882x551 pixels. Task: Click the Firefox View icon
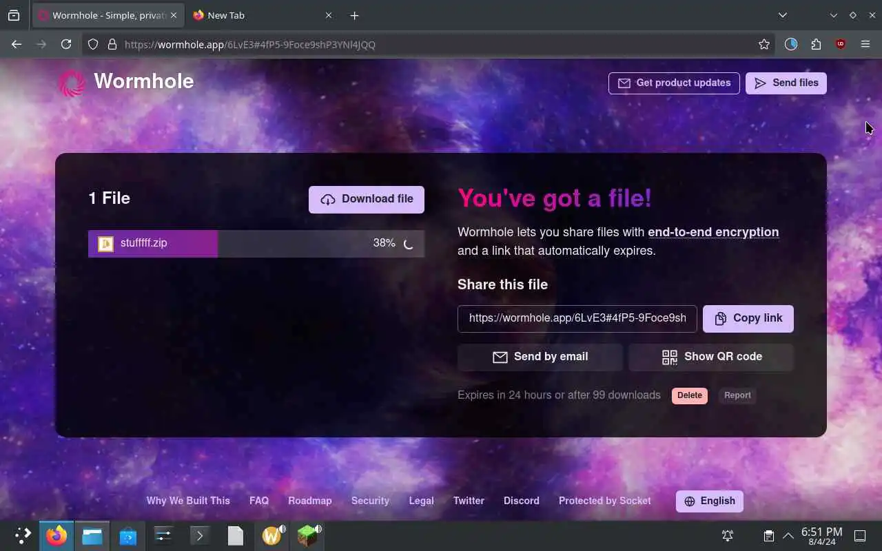[14, 15]
